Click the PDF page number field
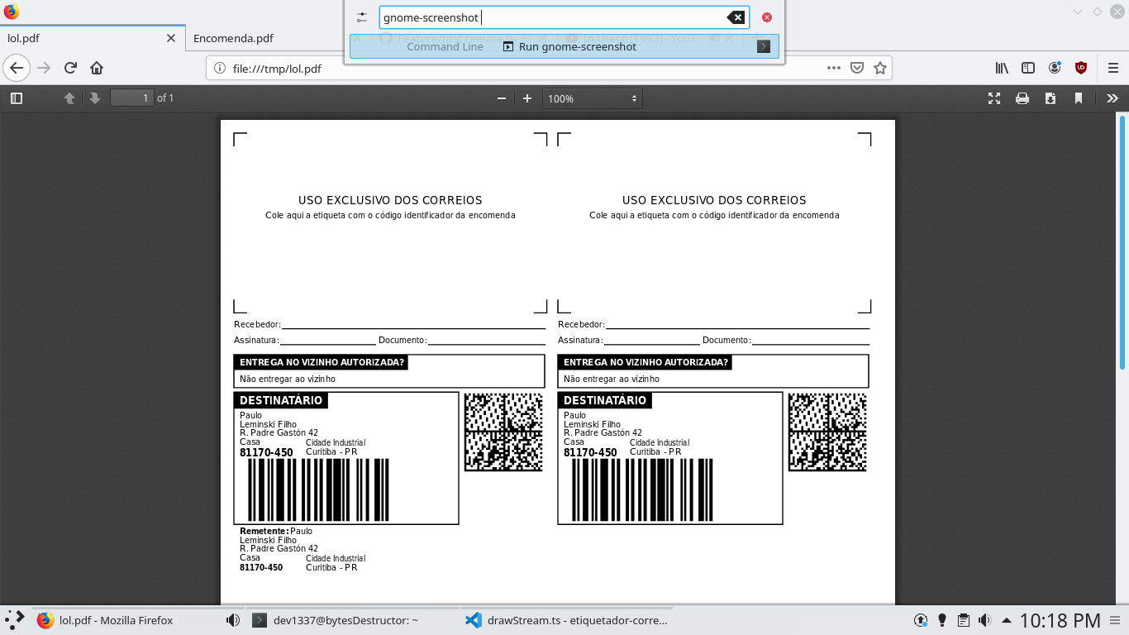This screenshot has height=635, width=1129. (x=132, y=98)
